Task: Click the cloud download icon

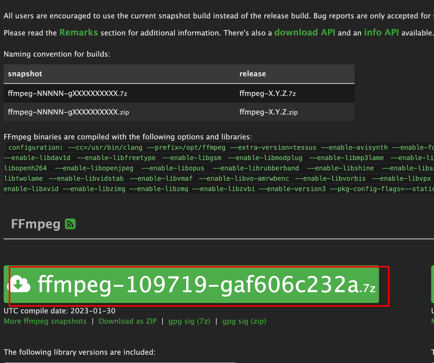Action: coord(19,284)
